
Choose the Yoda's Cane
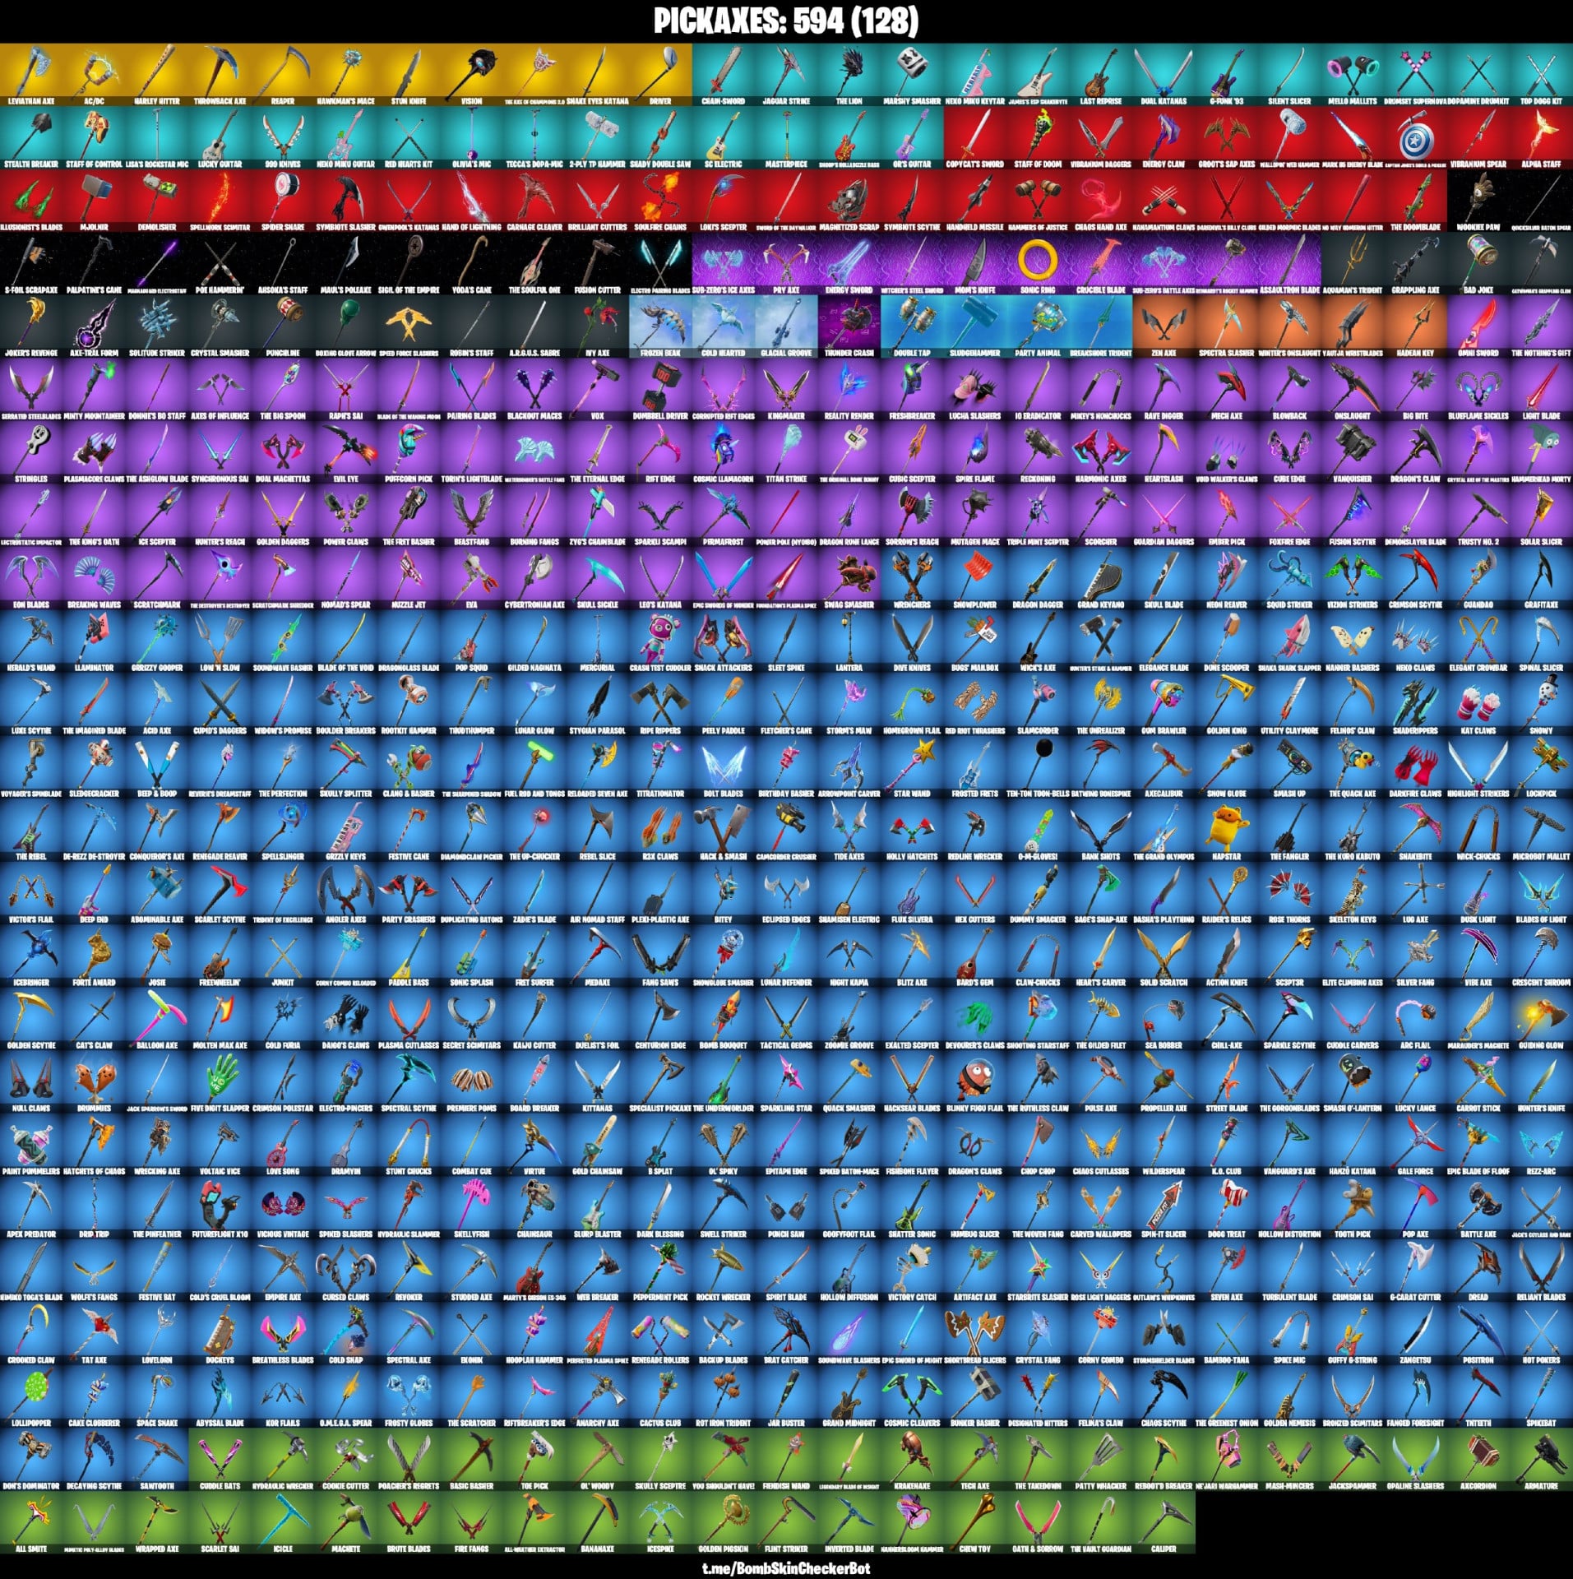[472, 264]
